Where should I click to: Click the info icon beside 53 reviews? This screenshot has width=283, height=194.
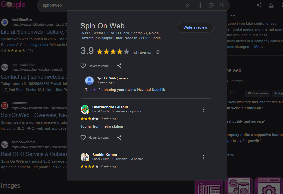(x=158, y=52)
